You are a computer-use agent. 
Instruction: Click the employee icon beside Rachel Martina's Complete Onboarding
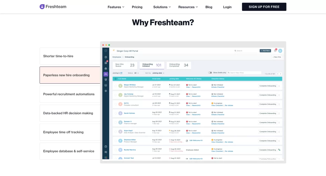pos(279,150)
